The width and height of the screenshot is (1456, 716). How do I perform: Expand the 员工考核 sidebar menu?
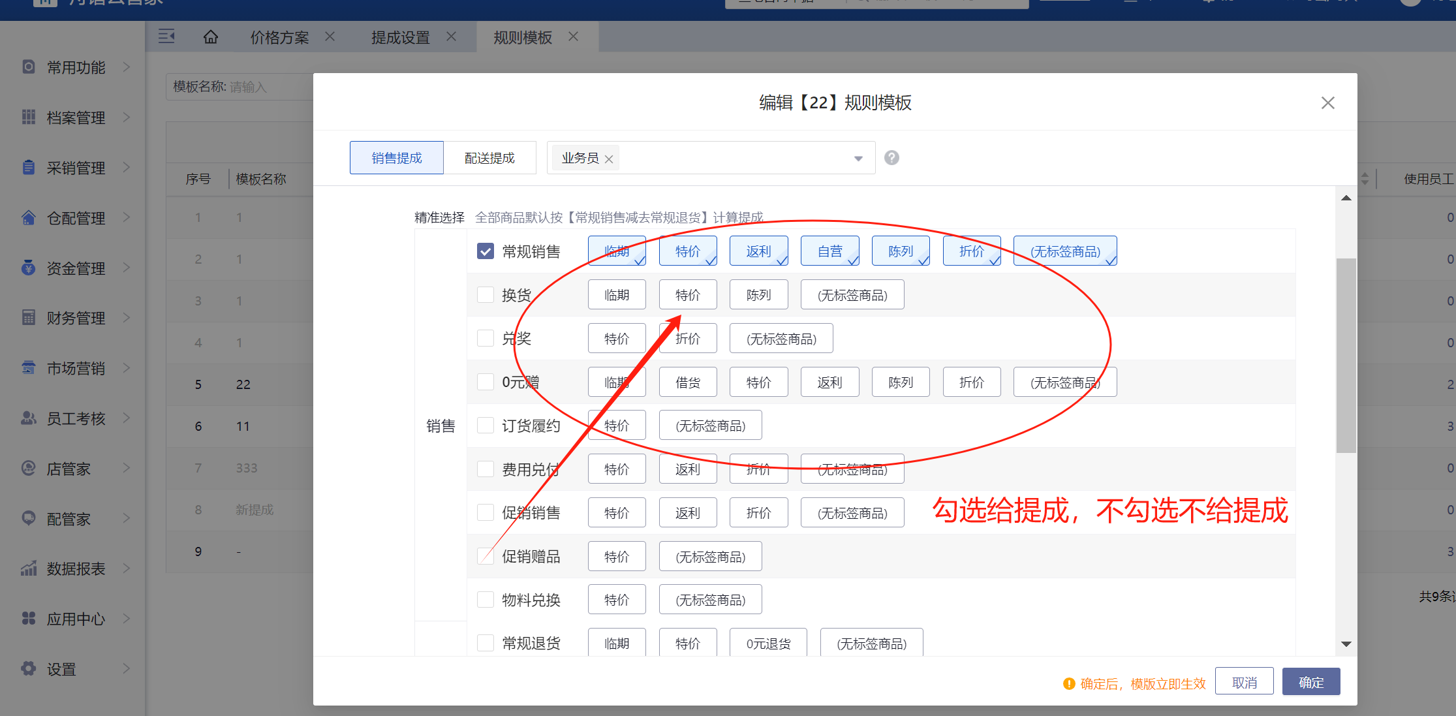(x=75, y=418)
